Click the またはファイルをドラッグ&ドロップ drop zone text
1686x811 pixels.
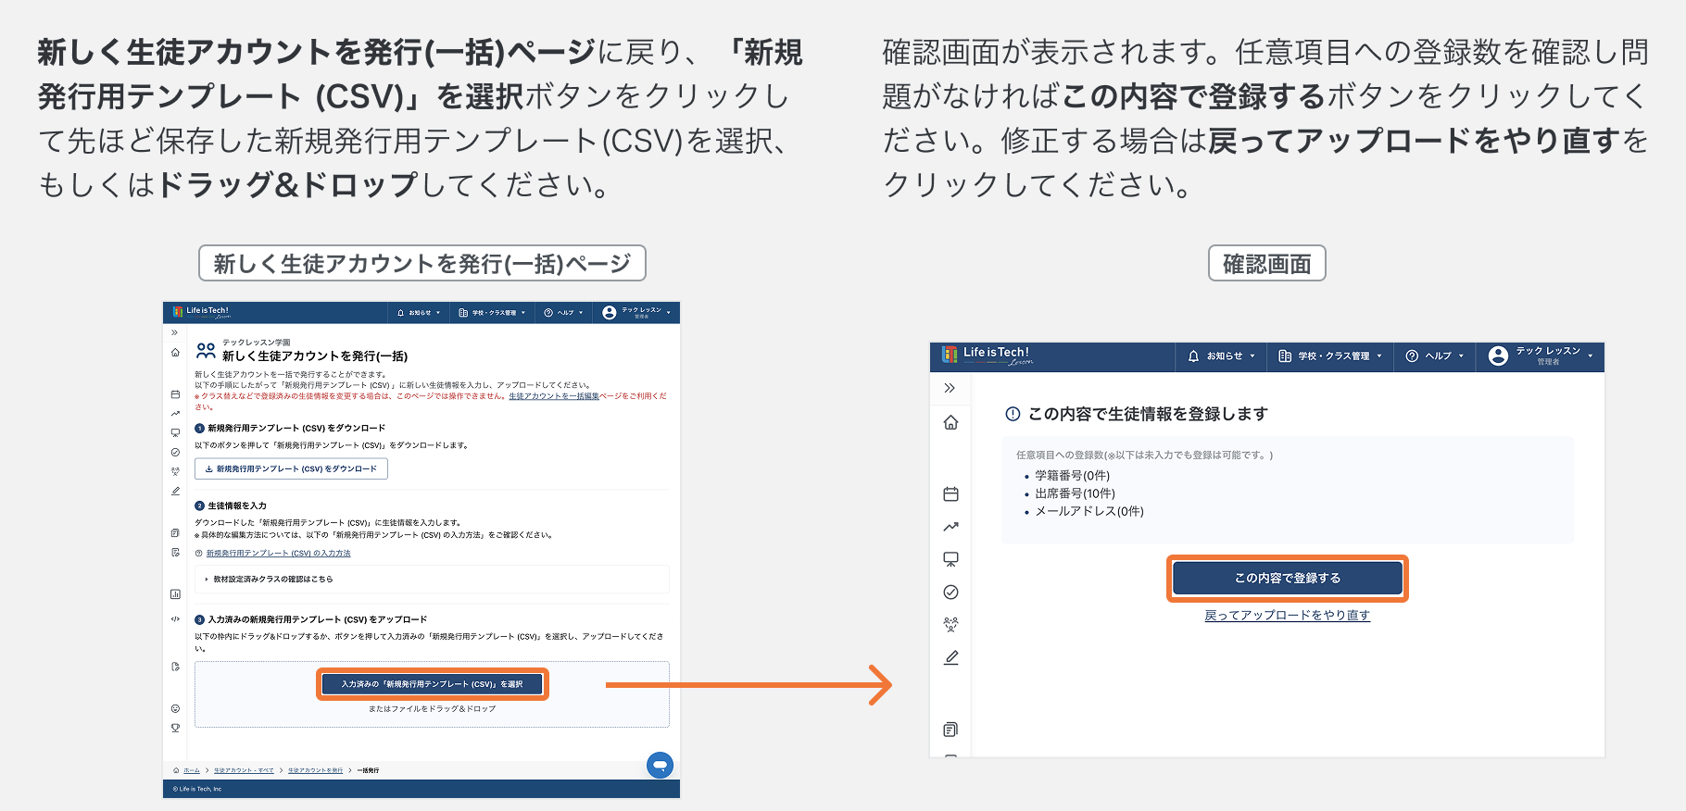click(x=432, y=709)
